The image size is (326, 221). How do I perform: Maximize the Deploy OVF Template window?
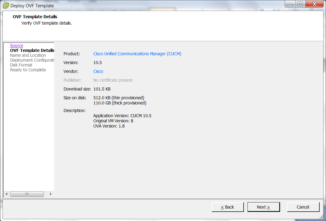(x=300, y=4)
